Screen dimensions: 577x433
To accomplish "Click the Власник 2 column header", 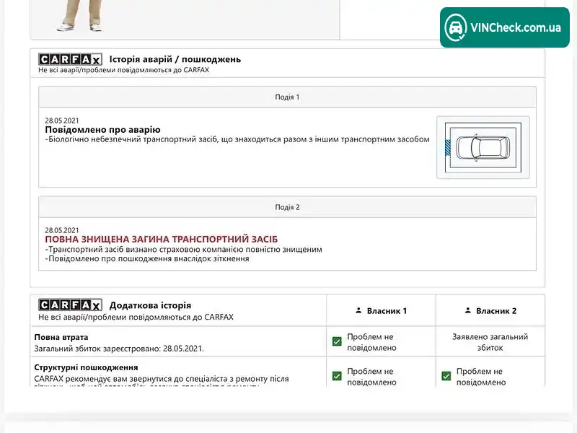I will [x=490, y=311].
